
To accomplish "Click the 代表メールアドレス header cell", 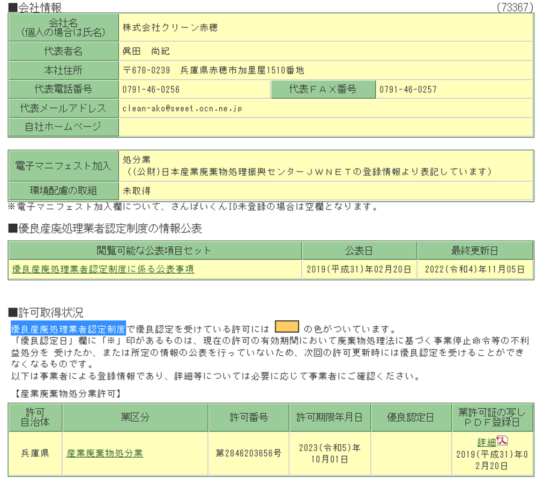I will click(x=63, y=108).
